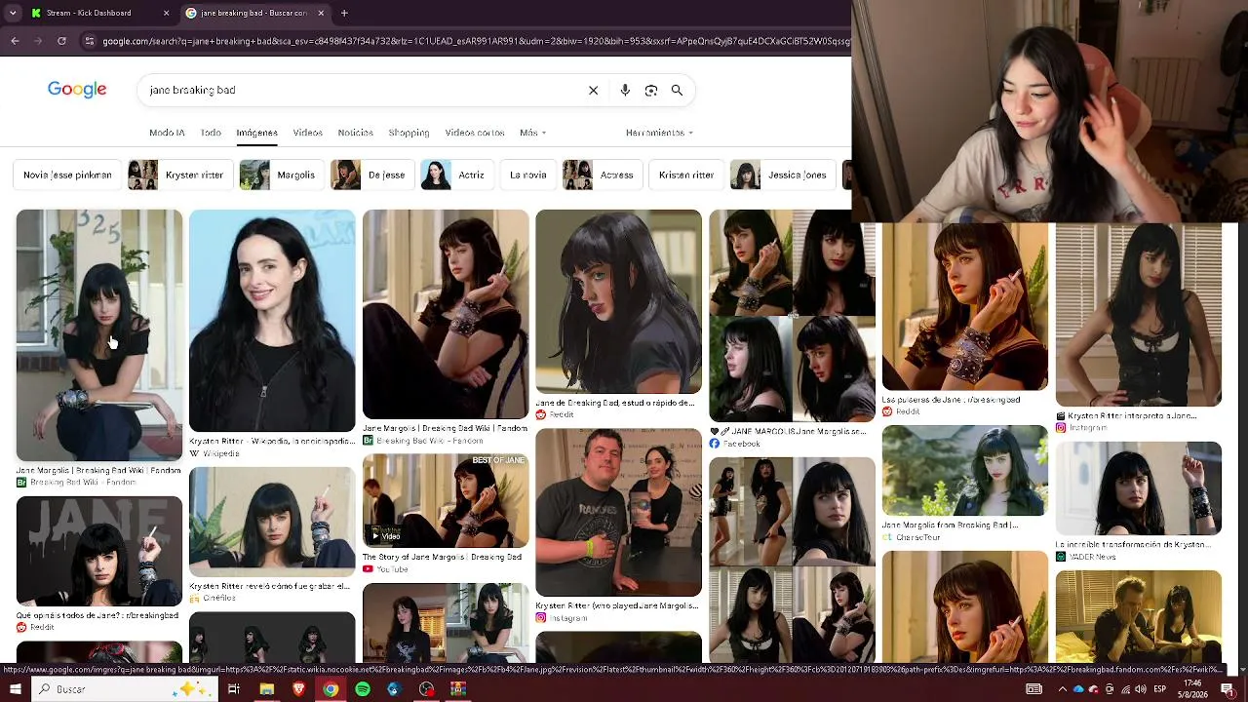Image resolution: width=1248 pixels, height=702 pixels.
Task: Expand the Más dropdown
Action: [x=532, y=133]
